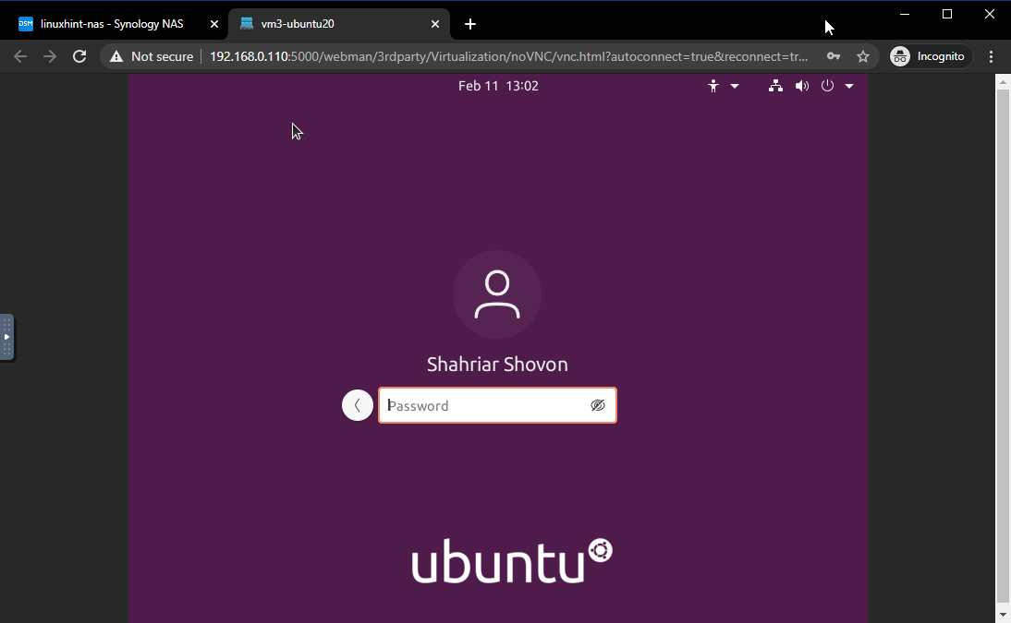
Task: Open the accessibility menu icon
Action: tap(713, 87)
